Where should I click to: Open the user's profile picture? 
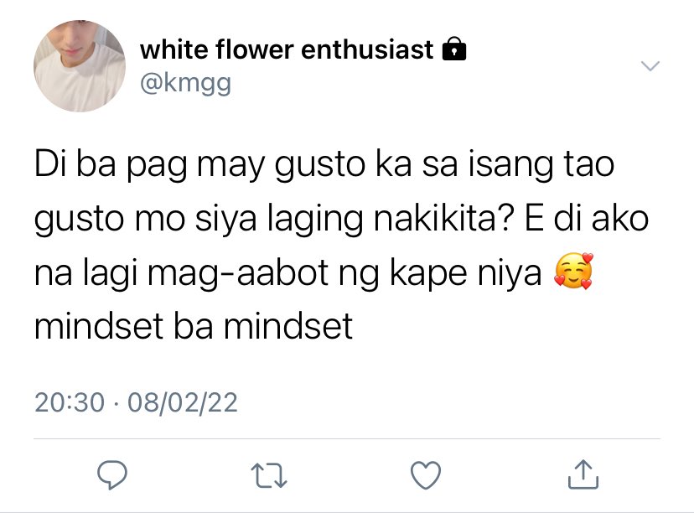tap(80, 66)
